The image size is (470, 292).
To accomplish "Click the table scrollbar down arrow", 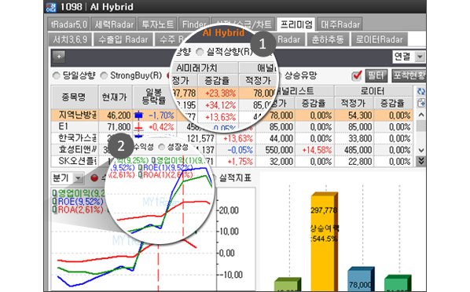I will pyautogui.click(x=421, y=150).
